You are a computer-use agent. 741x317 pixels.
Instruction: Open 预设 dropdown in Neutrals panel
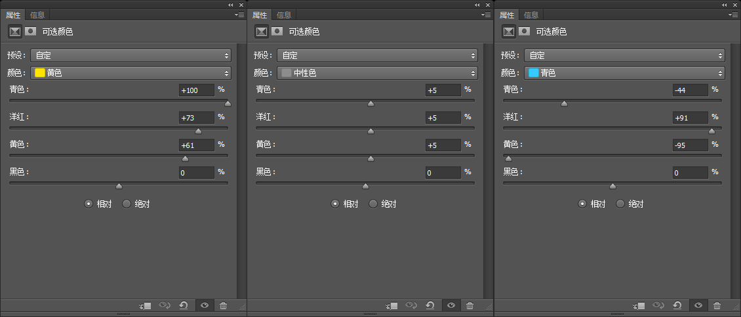pyautogui.click(x=378, y=55)
